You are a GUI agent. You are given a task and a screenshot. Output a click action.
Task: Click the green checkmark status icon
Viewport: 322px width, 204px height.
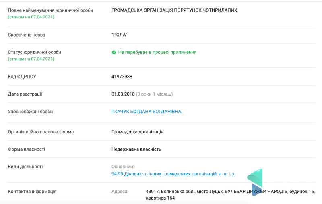click(x=114, y=52)
